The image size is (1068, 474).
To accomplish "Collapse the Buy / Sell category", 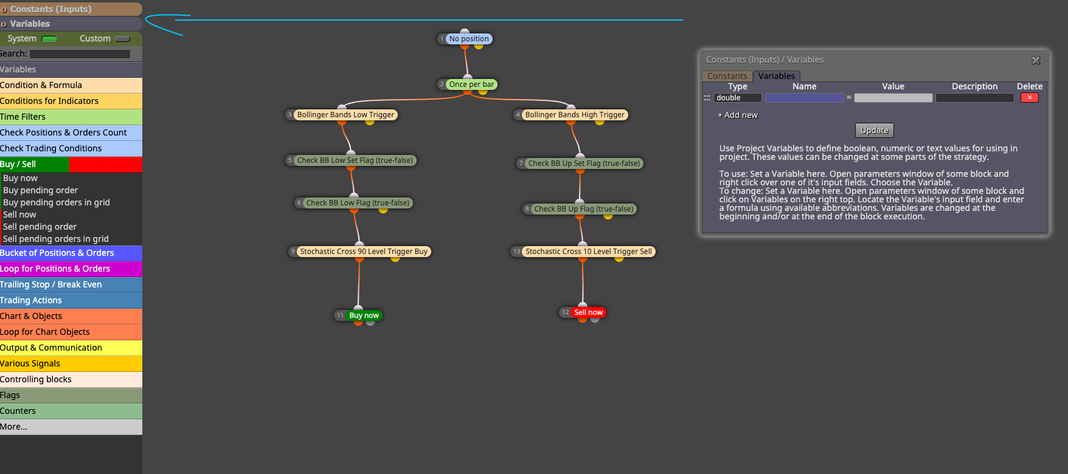I will (71, 164).
